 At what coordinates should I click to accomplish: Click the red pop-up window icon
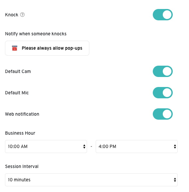pos(15,48)
